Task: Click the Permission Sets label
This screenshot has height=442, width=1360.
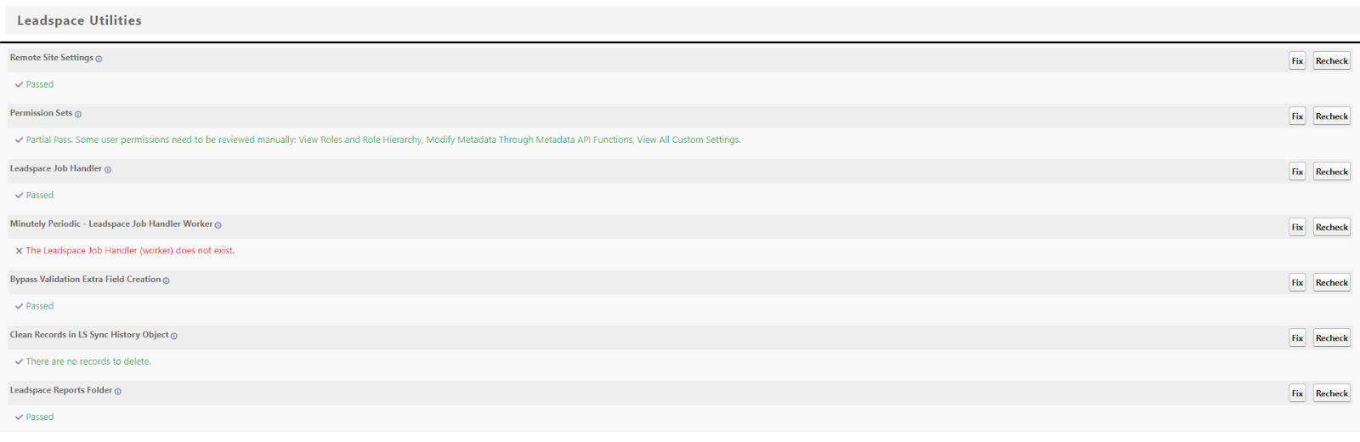Action: [42, 113]
